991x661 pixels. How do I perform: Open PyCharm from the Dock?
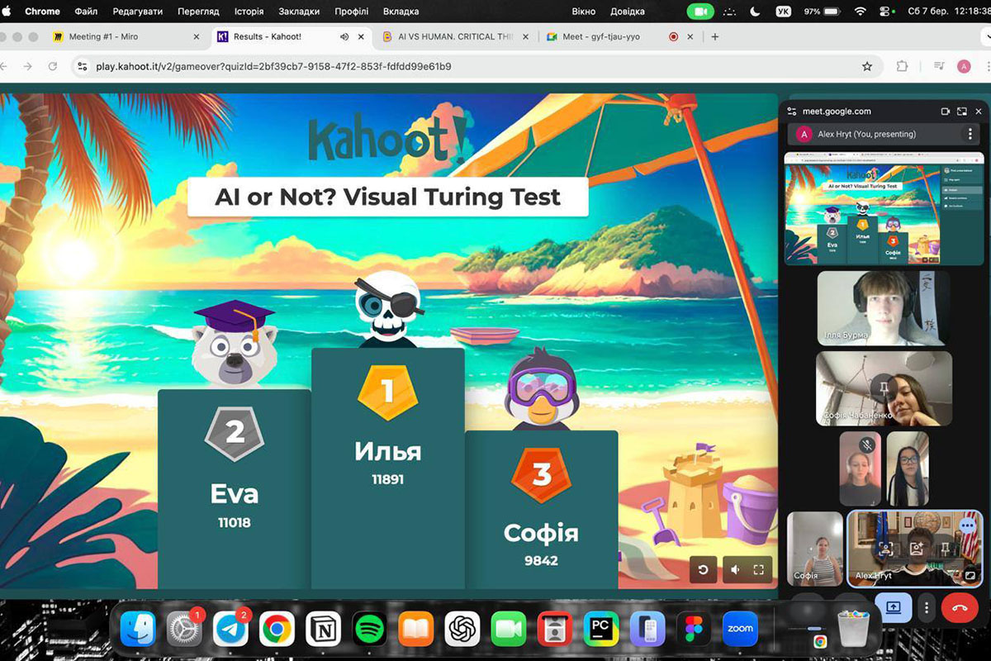pyautogui.click(x=601, y=630)
